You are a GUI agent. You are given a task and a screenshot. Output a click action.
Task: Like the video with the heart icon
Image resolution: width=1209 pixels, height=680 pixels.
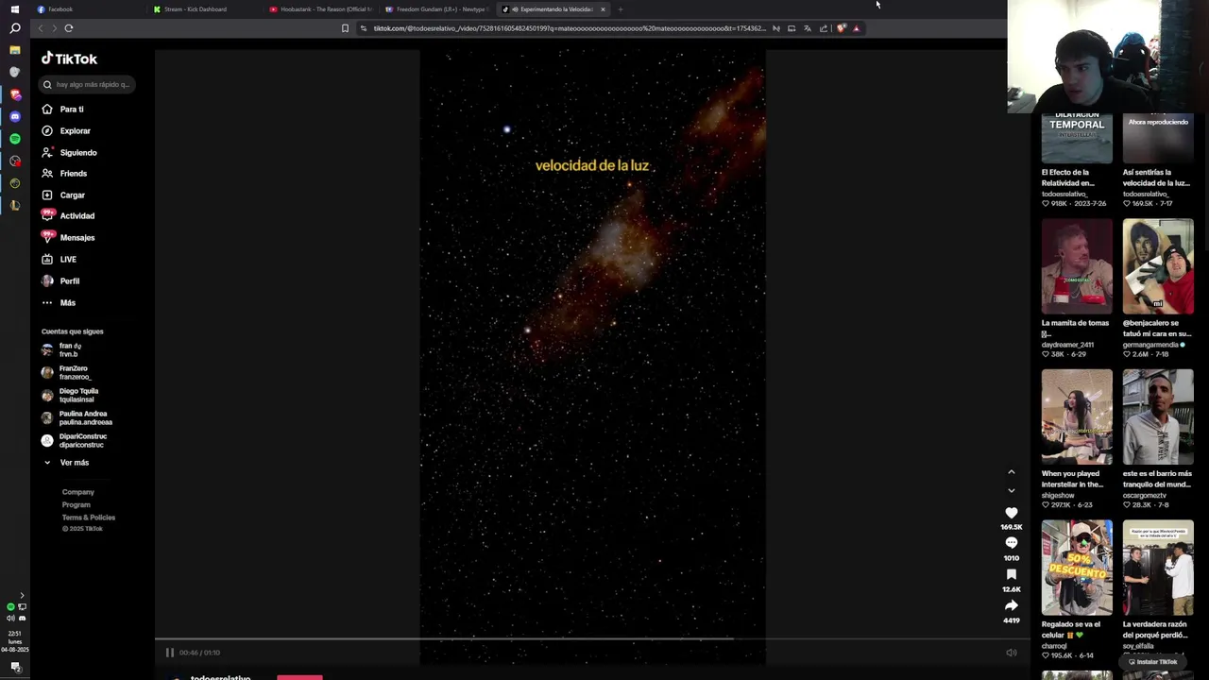(x=1012, y=513)
